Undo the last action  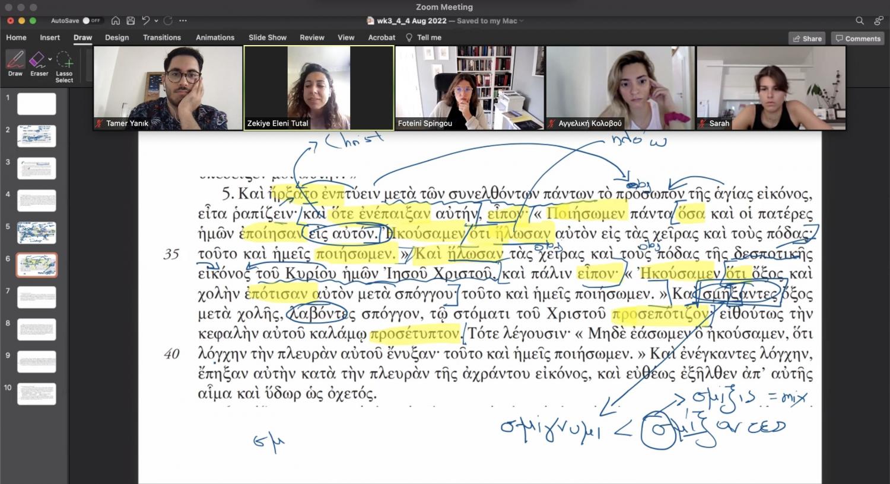145,21
